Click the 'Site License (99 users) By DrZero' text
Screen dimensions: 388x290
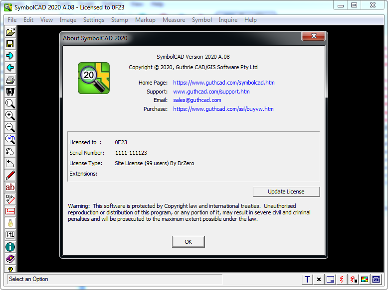tap(155, 163)
